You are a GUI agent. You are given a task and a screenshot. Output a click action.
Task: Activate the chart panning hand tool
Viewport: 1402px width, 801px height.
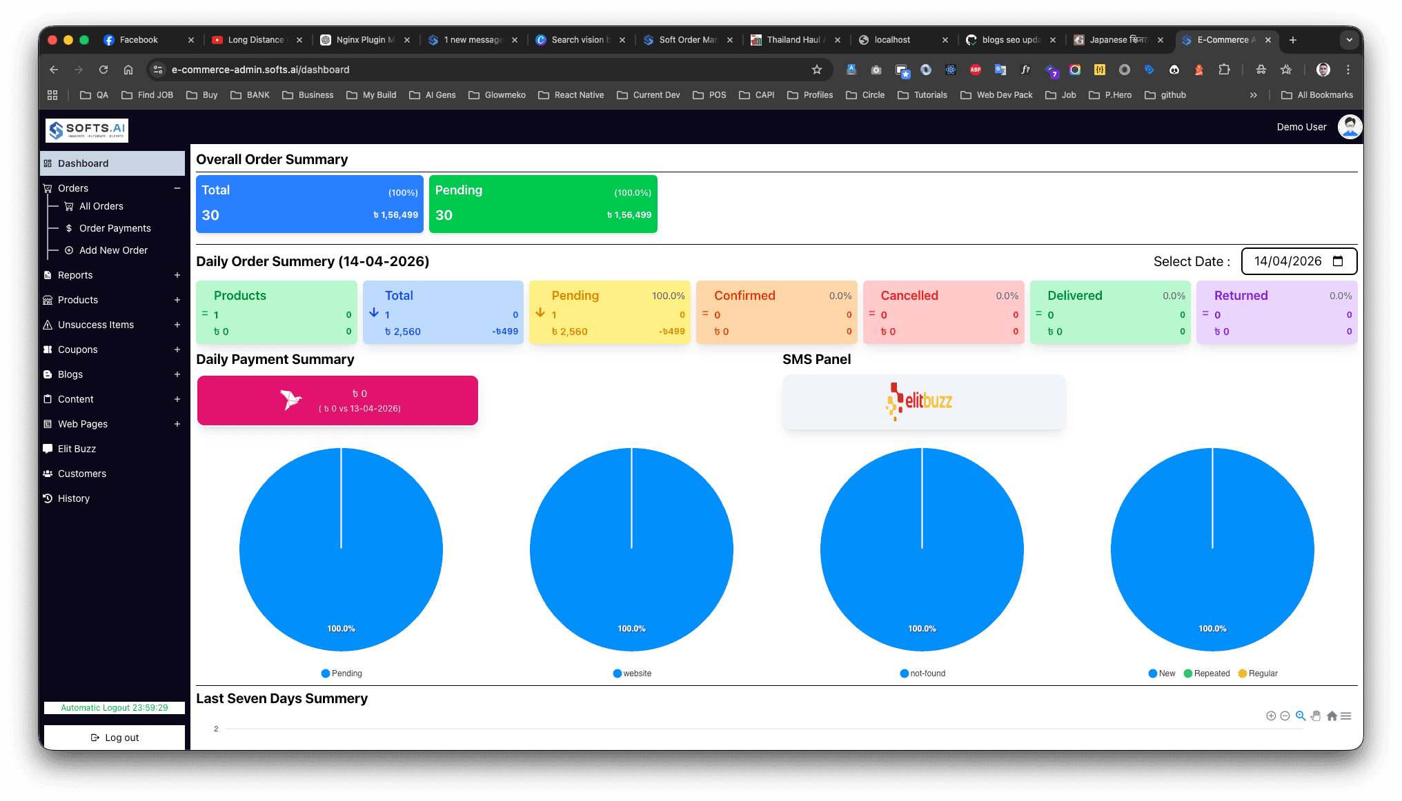point(1316,716)
